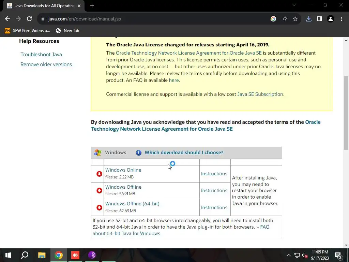Show hidden system tray icons
The width and height of the screenshot is (349, 262).
288,255
